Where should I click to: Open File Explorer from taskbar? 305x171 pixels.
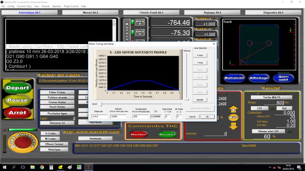click(x=32, y=167)
